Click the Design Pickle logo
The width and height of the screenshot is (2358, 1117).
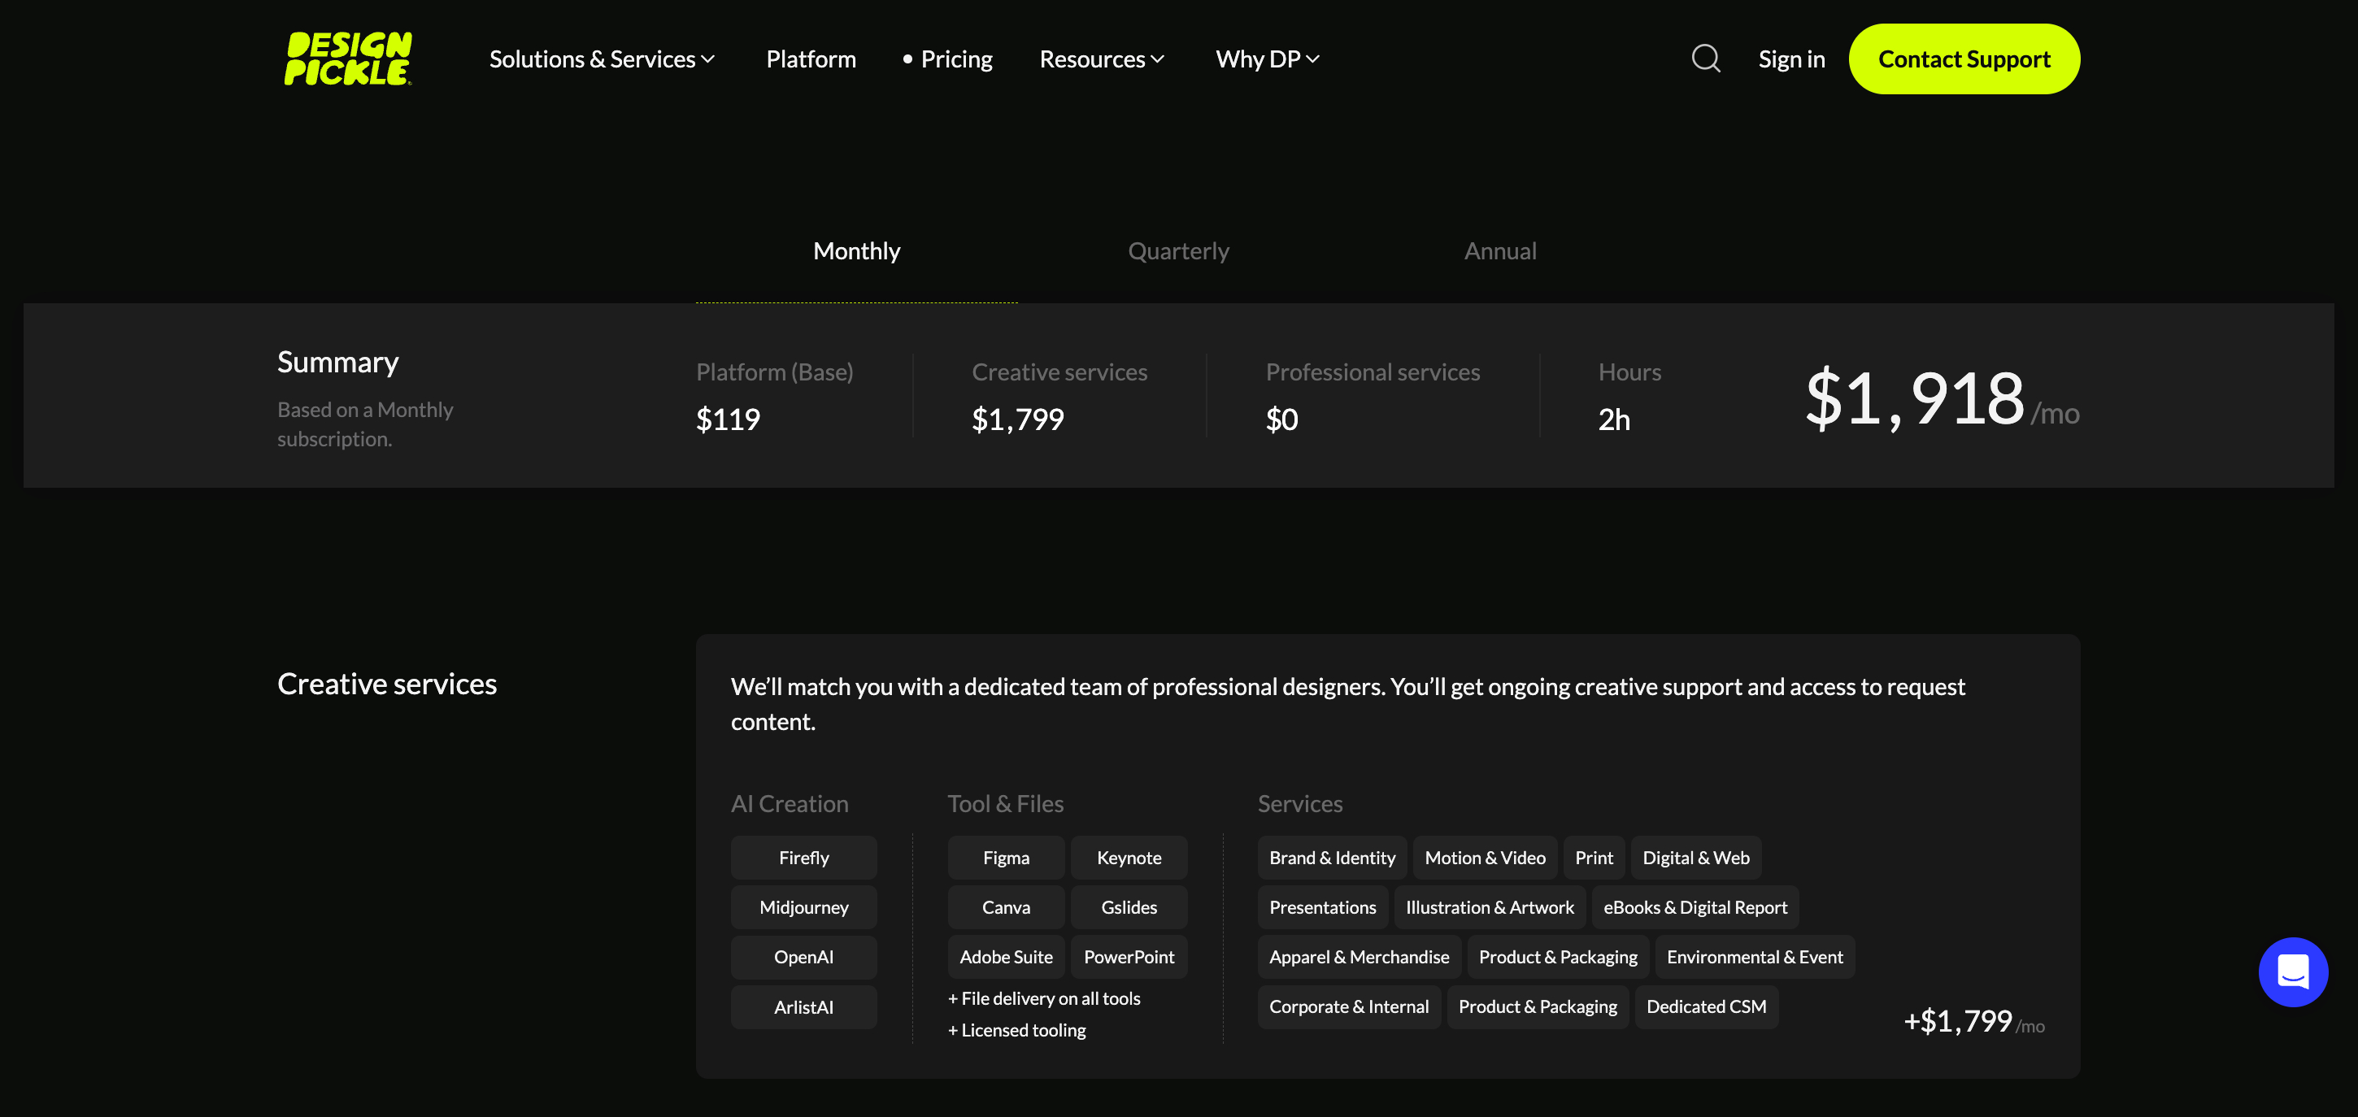click(x=348, y=59)
